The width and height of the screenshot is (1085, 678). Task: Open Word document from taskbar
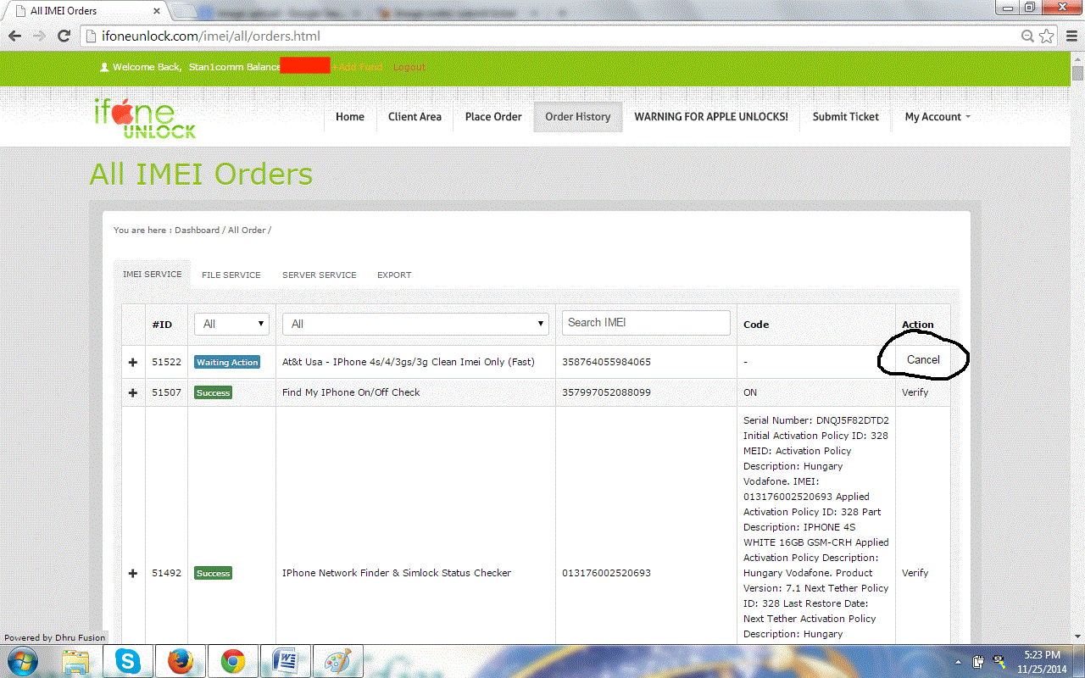pos(286,660)
